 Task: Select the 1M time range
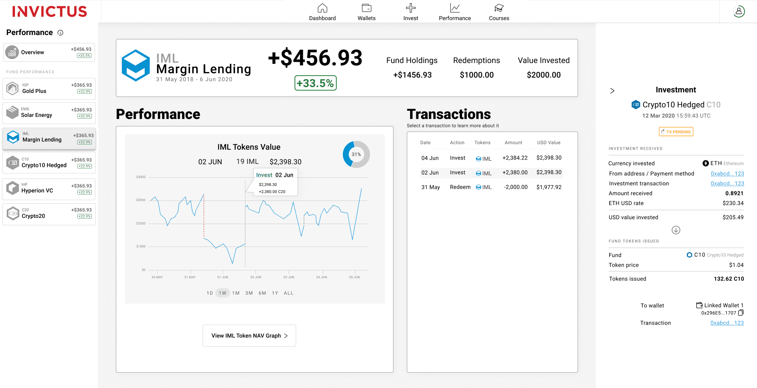(x=236, y=293)
